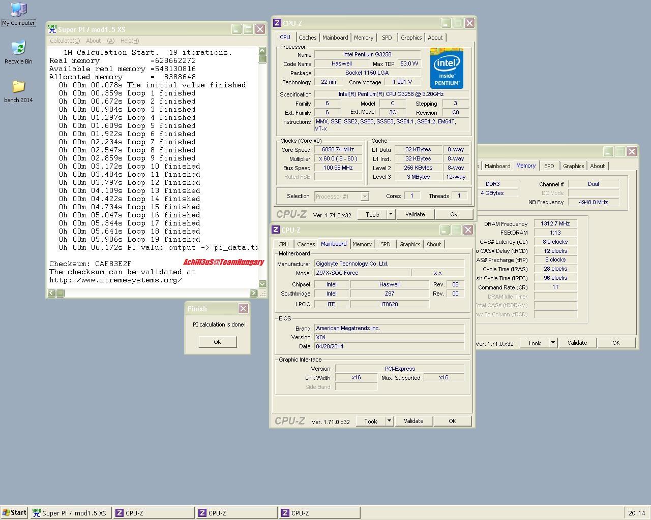The width and height of the screenshot is (651, 520).
Task: Switch to SPD tab in Memory window
Action: click(549, 166)
